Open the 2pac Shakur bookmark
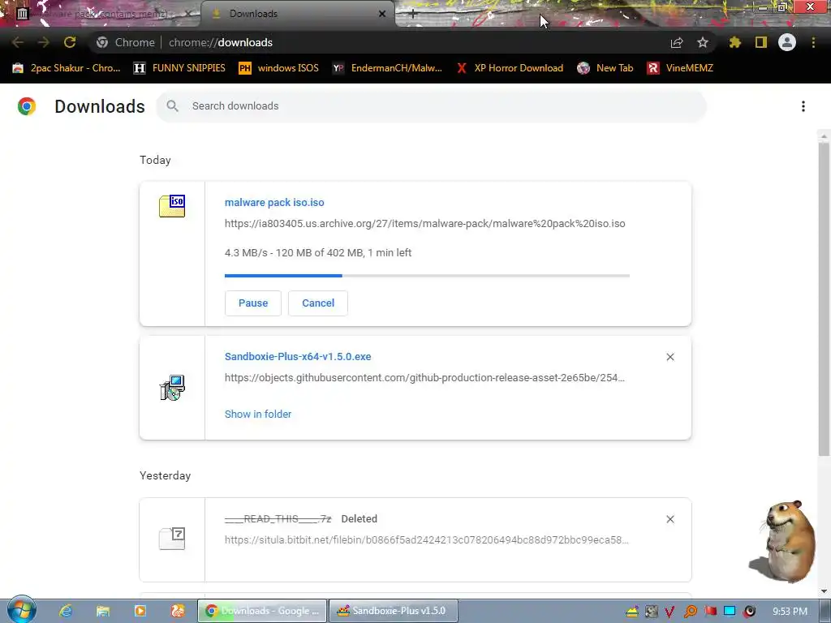 (x=67, y=68)
